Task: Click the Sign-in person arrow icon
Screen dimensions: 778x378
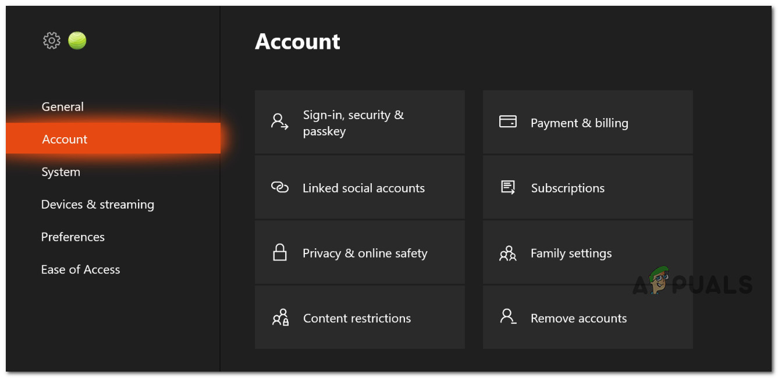Action: (280, 122)
